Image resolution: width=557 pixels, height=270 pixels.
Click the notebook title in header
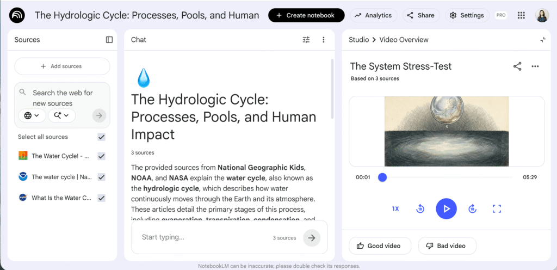click(x=147, y=15)
